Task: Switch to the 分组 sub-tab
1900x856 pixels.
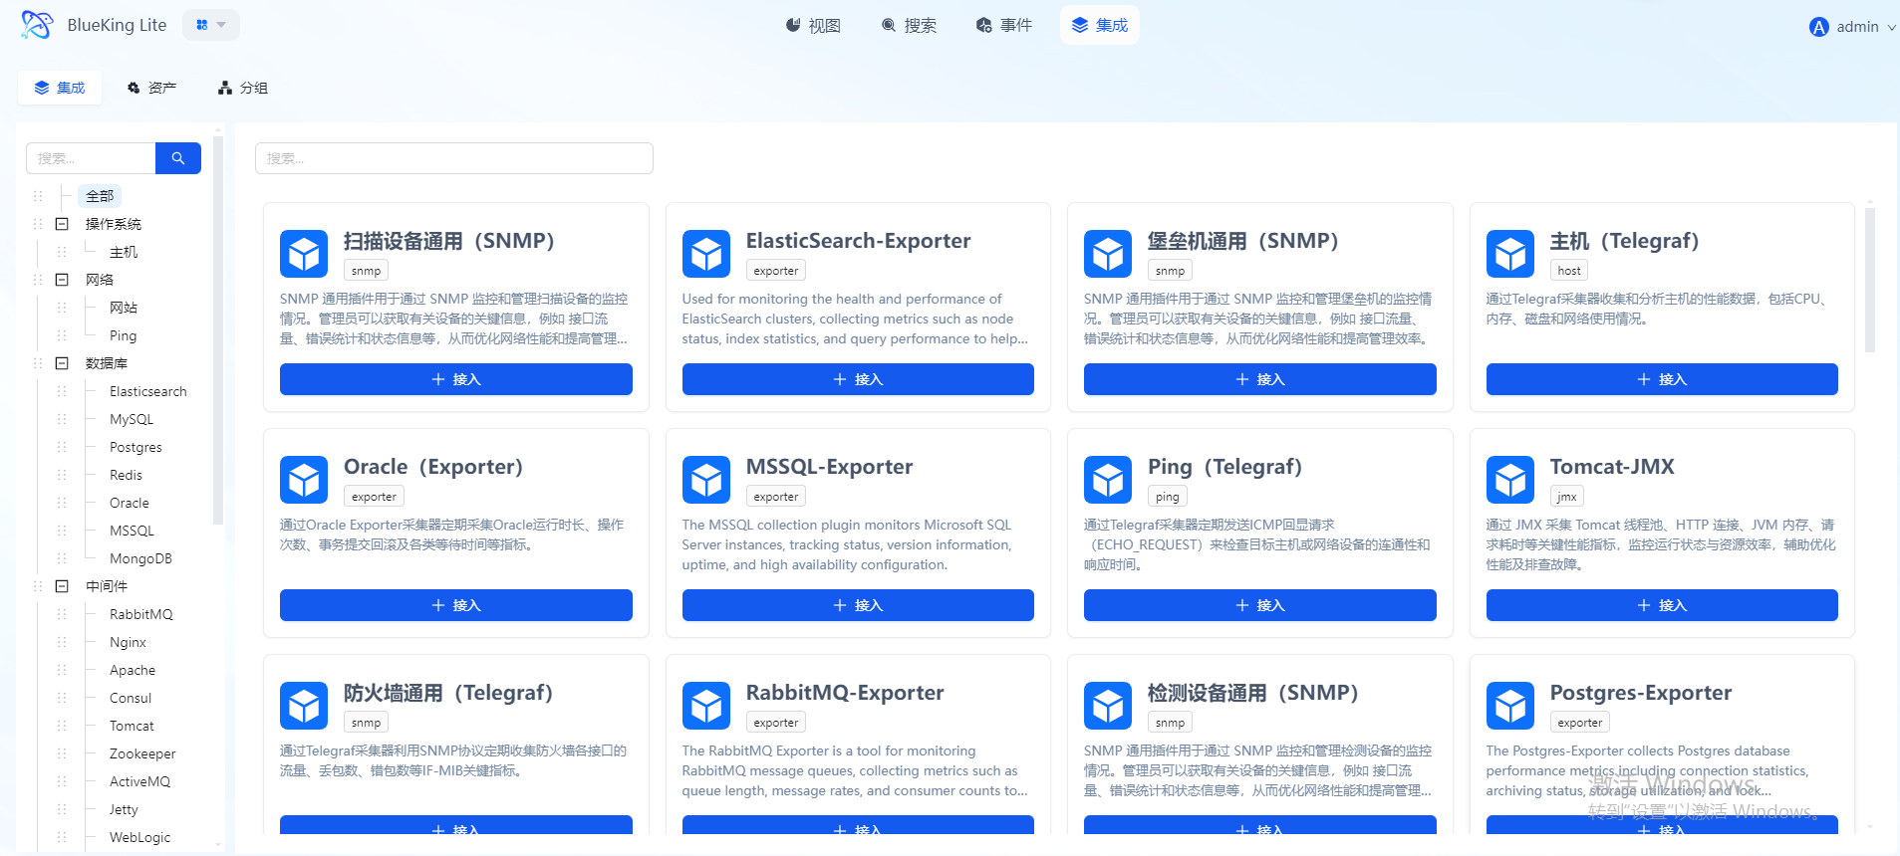Action: click(243, 88)
